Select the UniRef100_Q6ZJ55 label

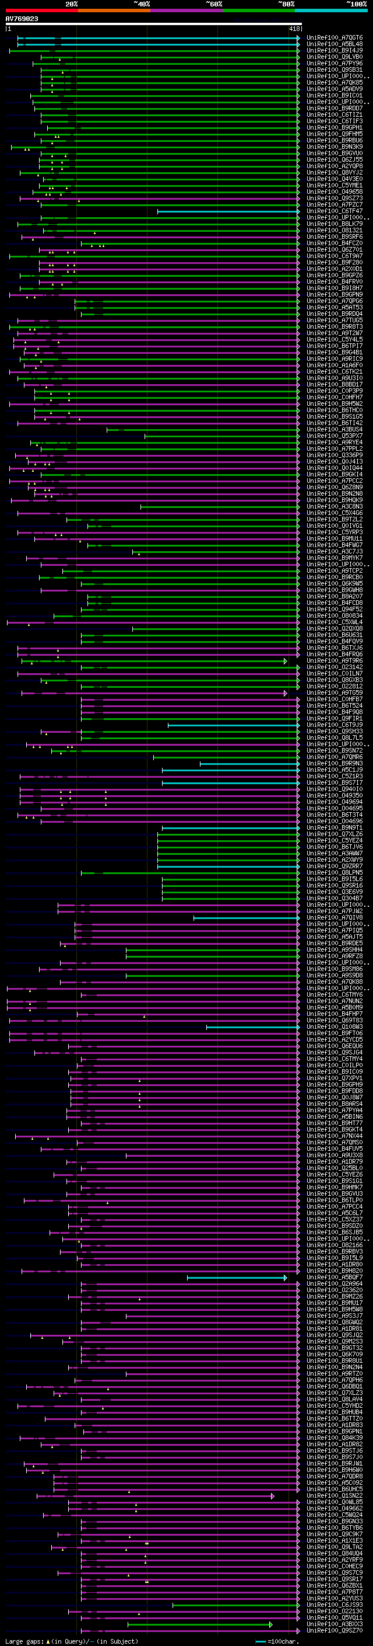[x=335, y=160]
